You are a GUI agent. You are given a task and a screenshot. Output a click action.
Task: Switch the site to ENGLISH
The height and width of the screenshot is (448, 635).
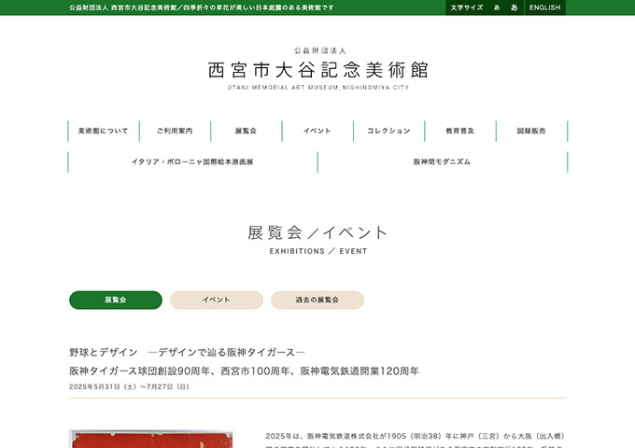click(x=544, y=7)
